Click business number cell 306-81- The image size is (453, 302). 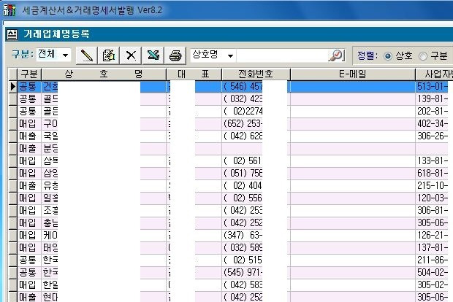click(432, 211)
